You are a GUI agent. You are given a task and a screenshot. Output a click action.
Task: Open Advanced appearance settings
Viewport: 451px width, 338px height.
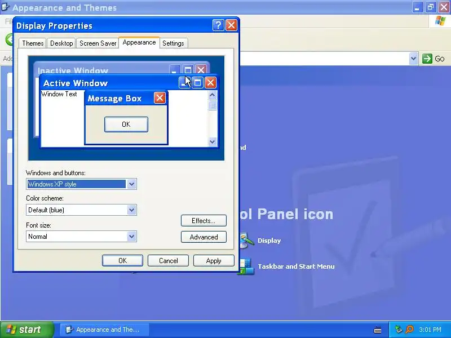(x=204, y=237)
